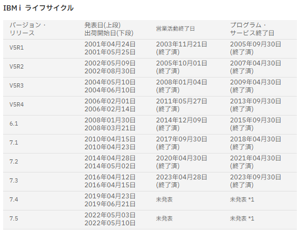Click 未発表 *1 in the 7.4 row

(242, 199)
